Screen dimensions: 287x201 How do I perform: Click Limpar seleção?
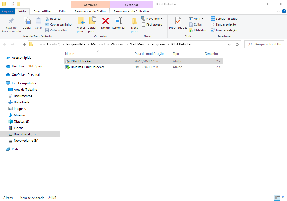tap(223, 24)
